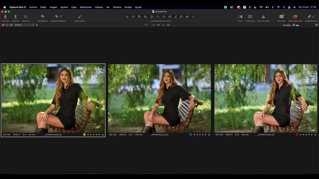Click the circular icon beside RGB readout
The image size is (319, 179).
point(146,25)
